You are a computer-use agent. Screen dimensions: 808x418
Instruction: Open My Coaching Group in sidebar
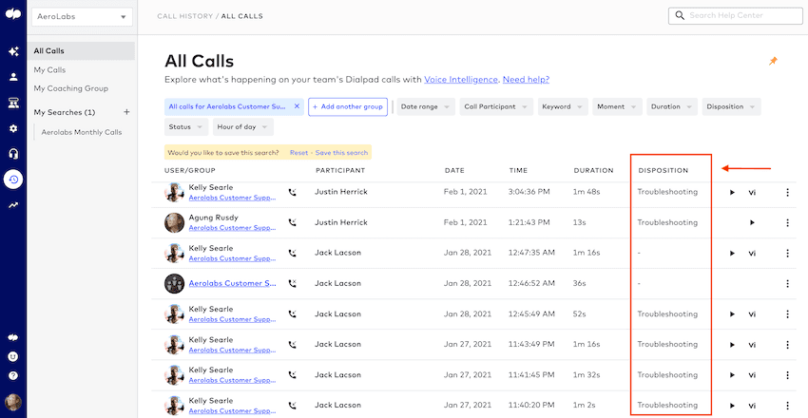pos(70,88)
